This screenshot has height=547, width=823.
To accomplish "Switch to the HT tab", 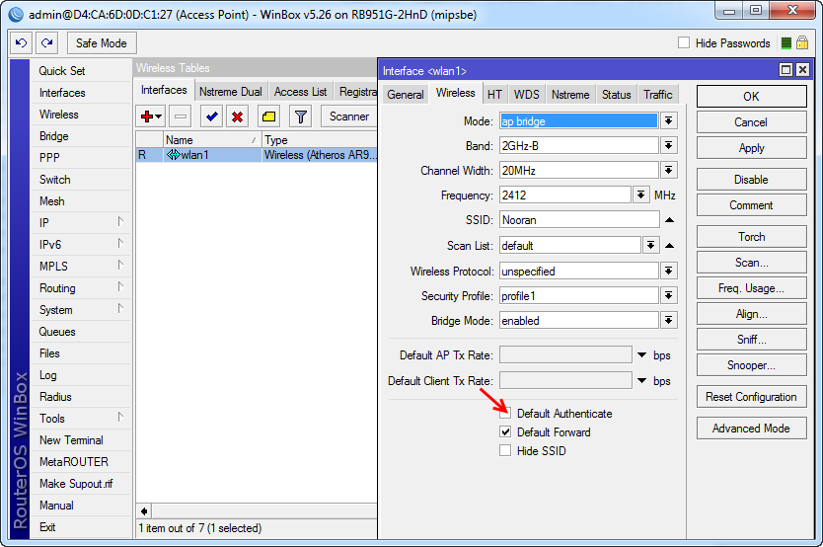I will (x=494, y=95).
